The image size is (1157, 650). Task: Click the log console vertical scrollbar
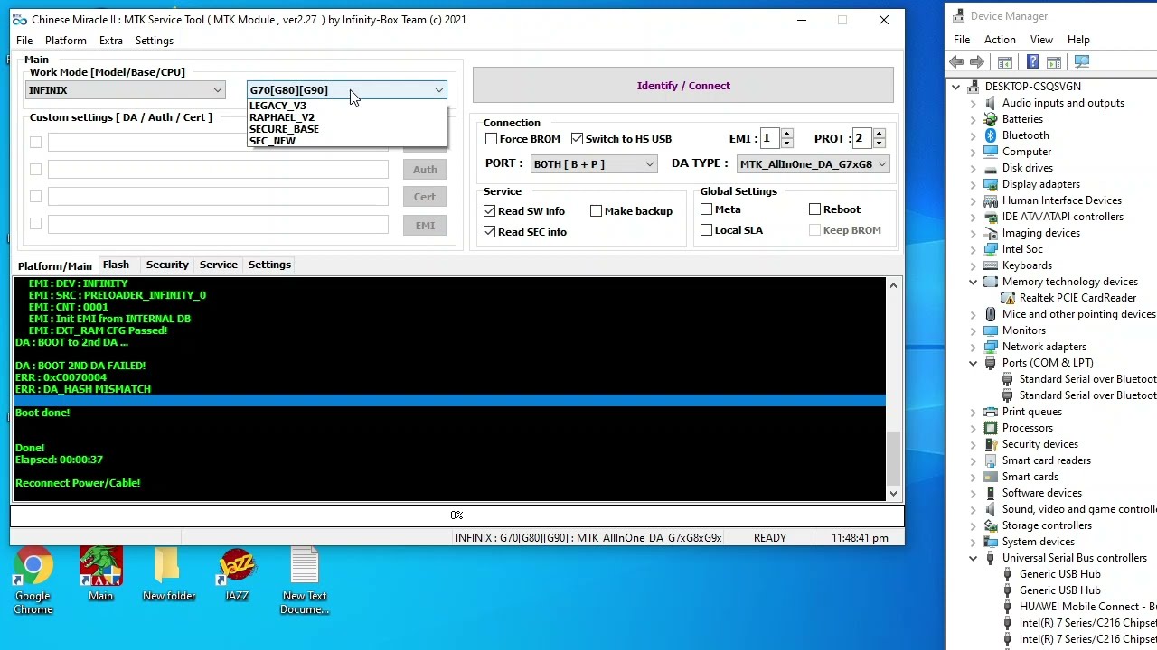click(x=893, y=389)
